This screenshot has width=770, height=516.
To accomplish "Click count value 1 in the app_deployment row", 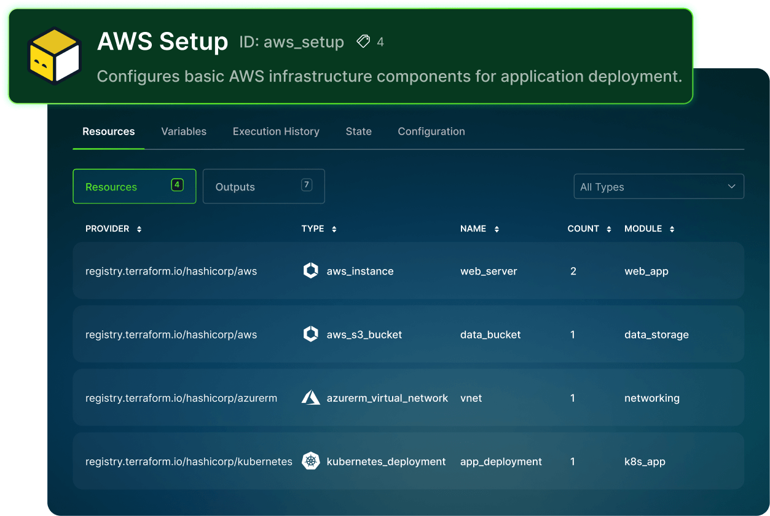I will pyautogui.click(x=573, y=461).
